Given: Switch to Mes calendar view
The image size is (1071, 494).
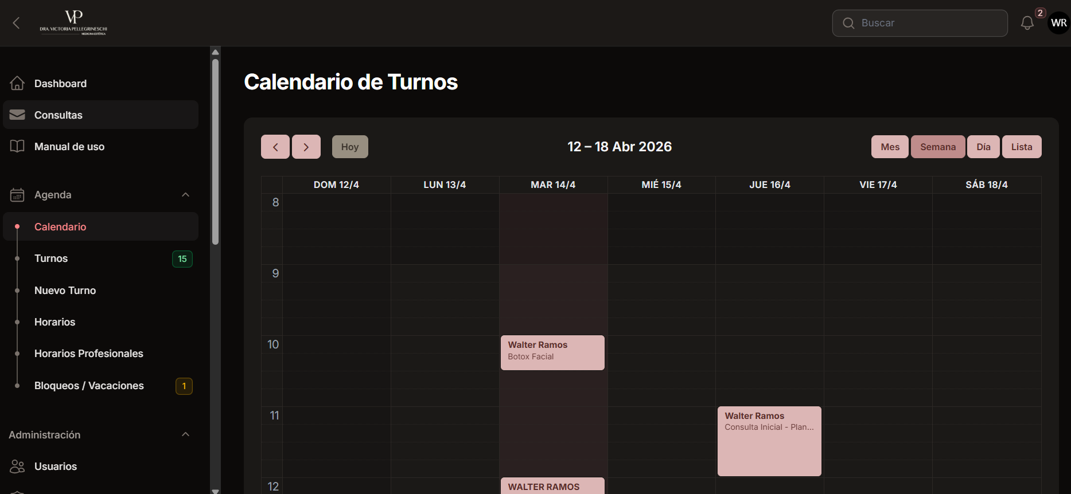Looking at the screenshot, I should click(890, 147).
